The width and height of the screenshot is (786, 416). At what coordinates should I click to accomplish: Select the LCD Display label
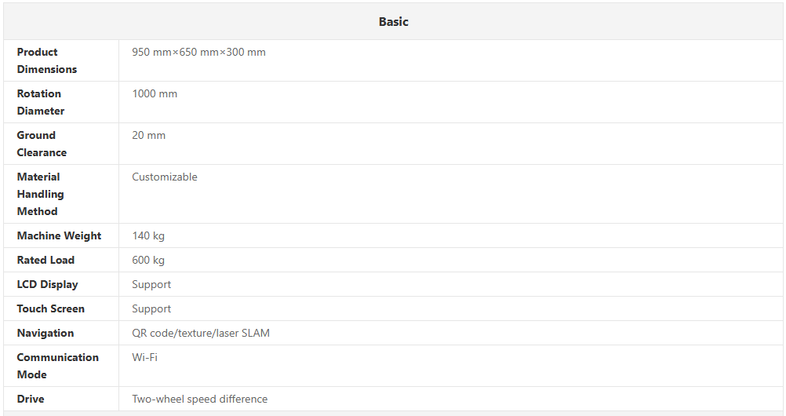(47, 284)
